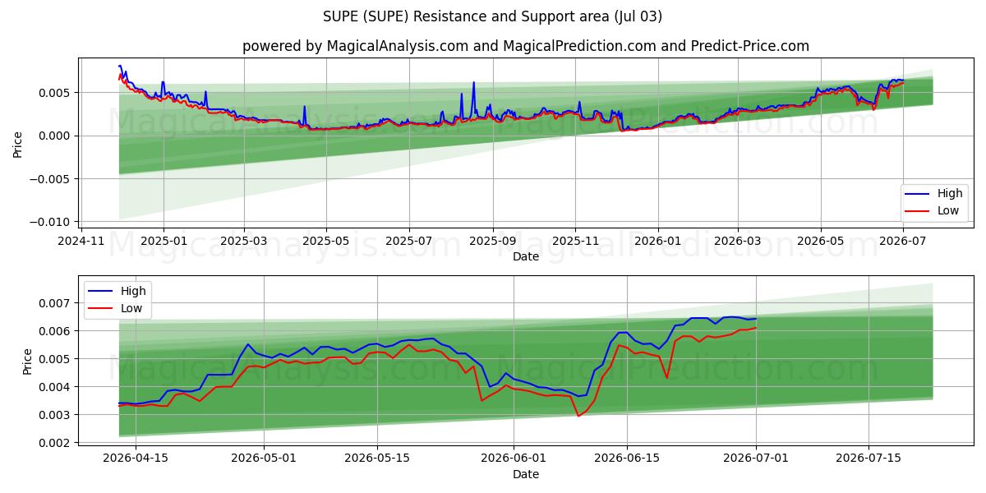Image resolution: width=986 pixels, height=493 pixels.
Task: Click the '2025-09' tick label on the top chart
Action: point(493,241)
